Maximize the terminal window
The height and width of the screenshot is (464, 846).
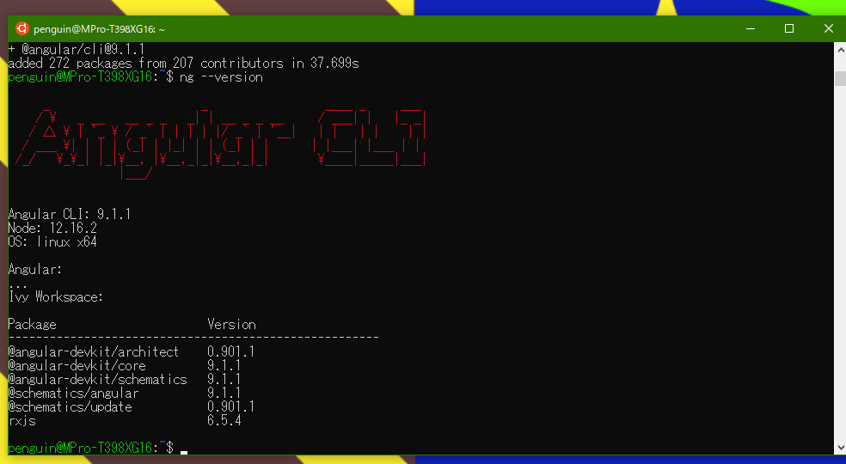click(788, 28)
